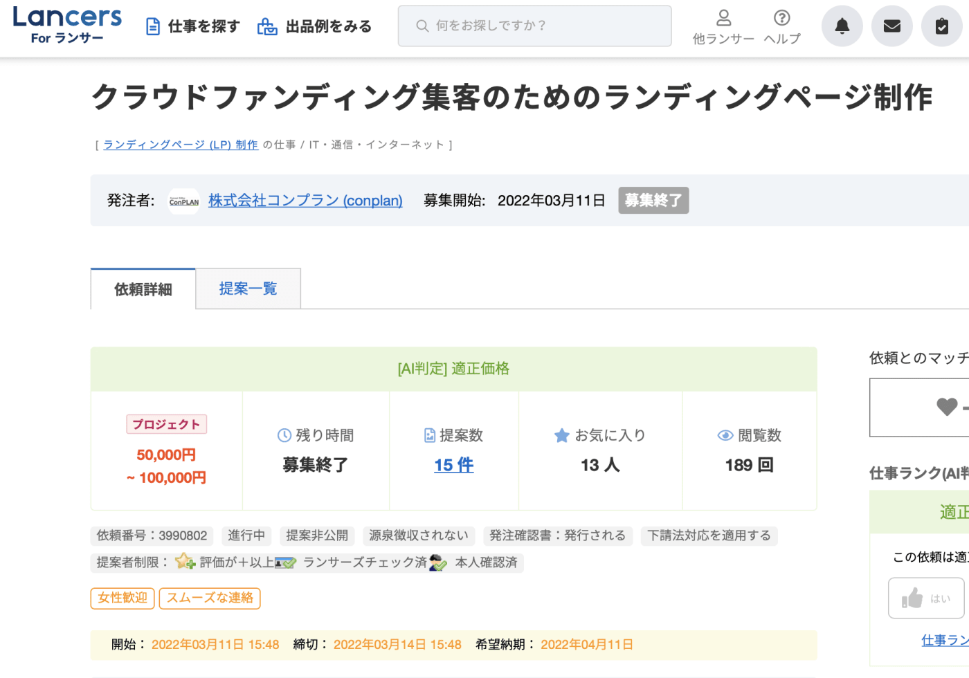Screen dimensions: 969x678
Task: Click the 他ランサー person icon
Action: coord(723,18)
